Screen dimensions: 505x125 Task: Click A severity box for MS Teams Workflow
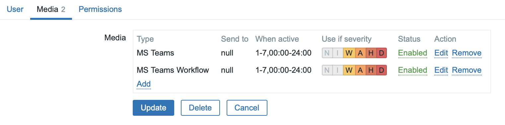[360, 70]
